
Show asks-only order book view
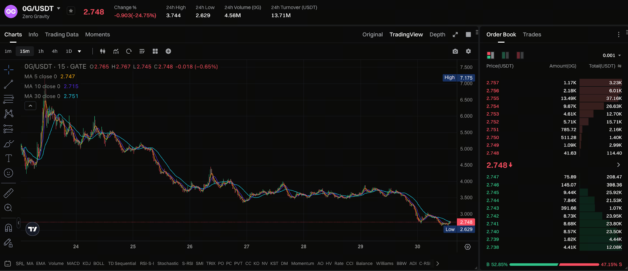click(x=520, y=55)
